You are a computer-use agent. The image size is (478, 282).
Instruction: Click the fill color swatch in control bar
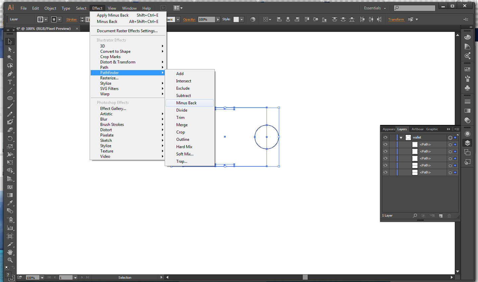click(40, 19)
